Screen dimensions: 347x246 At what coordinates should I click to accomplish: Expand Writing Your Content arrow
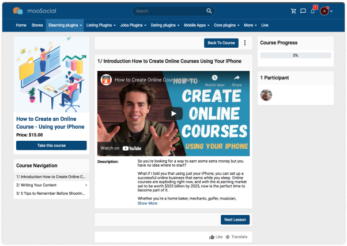click(x=86, y=185)
